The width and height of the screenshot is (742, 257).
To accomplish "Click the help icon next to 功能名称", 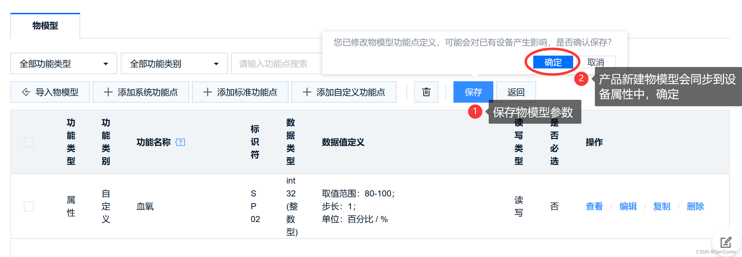I will (x=180, y=142).
